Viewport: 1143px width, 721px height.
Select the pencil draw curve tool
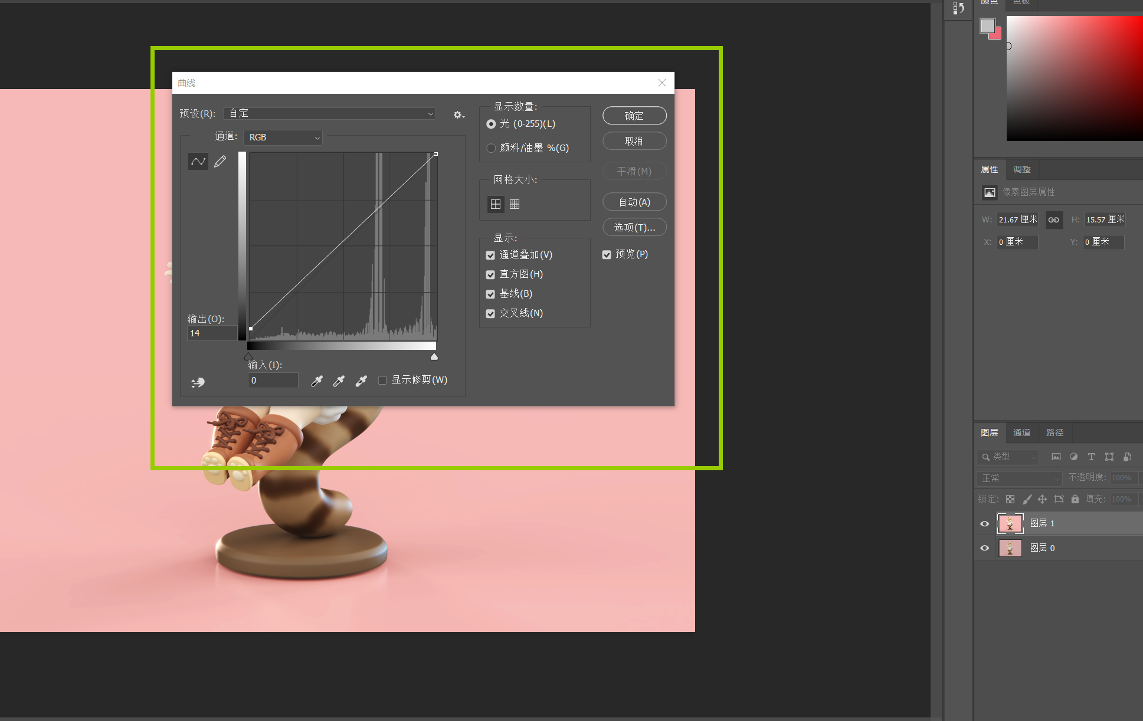(220, 161)
